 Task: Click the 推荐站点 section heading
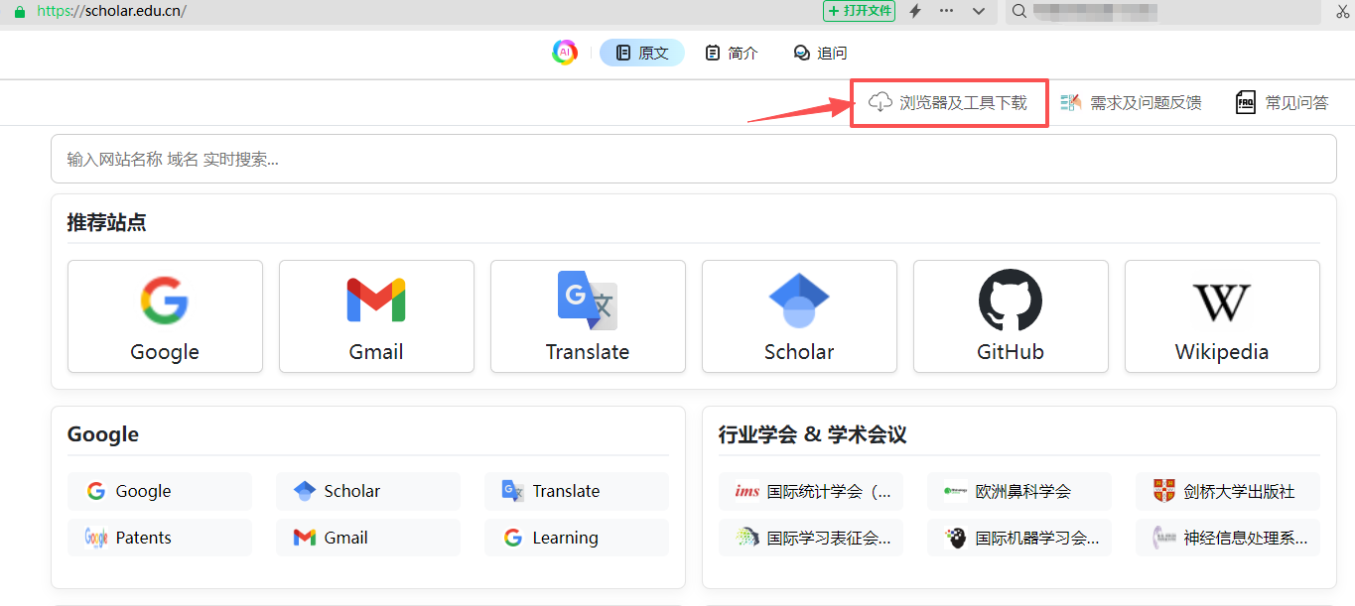(x=106, y=222)
